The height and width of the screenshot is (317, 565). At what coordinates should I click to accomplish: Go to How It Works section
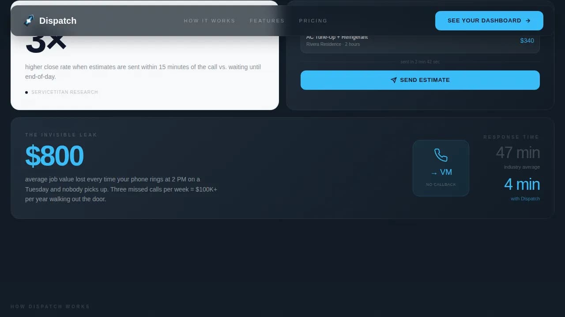[x=210, y=21]
